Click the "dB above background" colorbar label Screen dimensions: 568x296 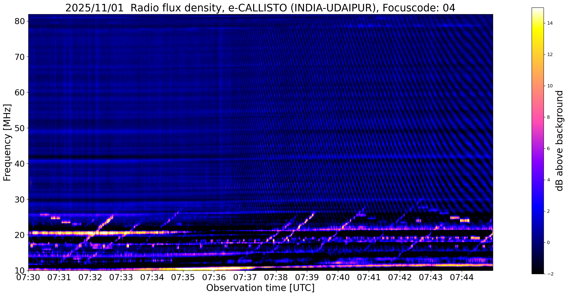click(x=560, y=141)
